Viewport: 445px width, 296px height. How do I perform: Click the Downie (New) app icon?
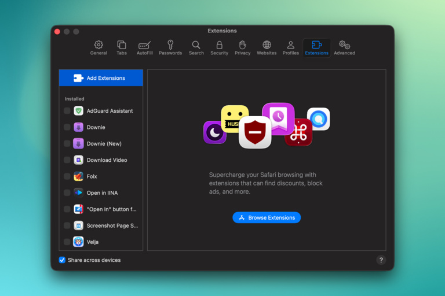pyautogui.click(x=78, y=143)
